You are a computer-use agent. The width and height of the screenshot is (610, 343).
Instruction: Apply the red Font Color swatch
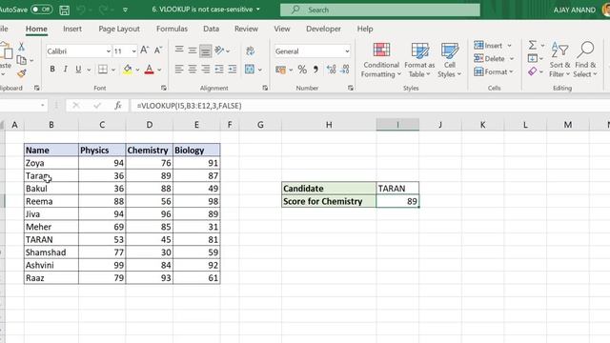coord(149,70)
